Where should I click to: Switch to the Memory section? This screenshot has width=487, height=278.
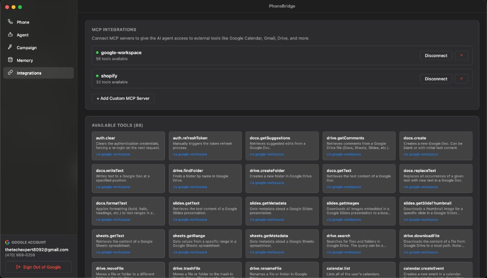tap(39, 60)
